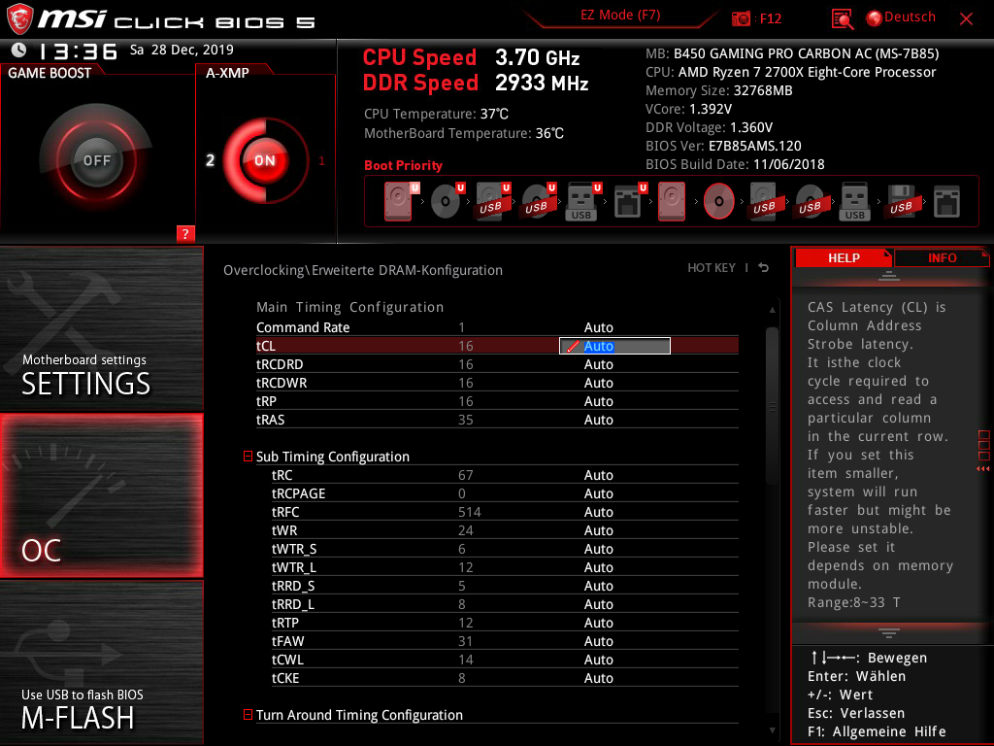Select the legacy network boot icon without U badge
994x746 pixels.
pyautogui.click(x=947, y=201)
